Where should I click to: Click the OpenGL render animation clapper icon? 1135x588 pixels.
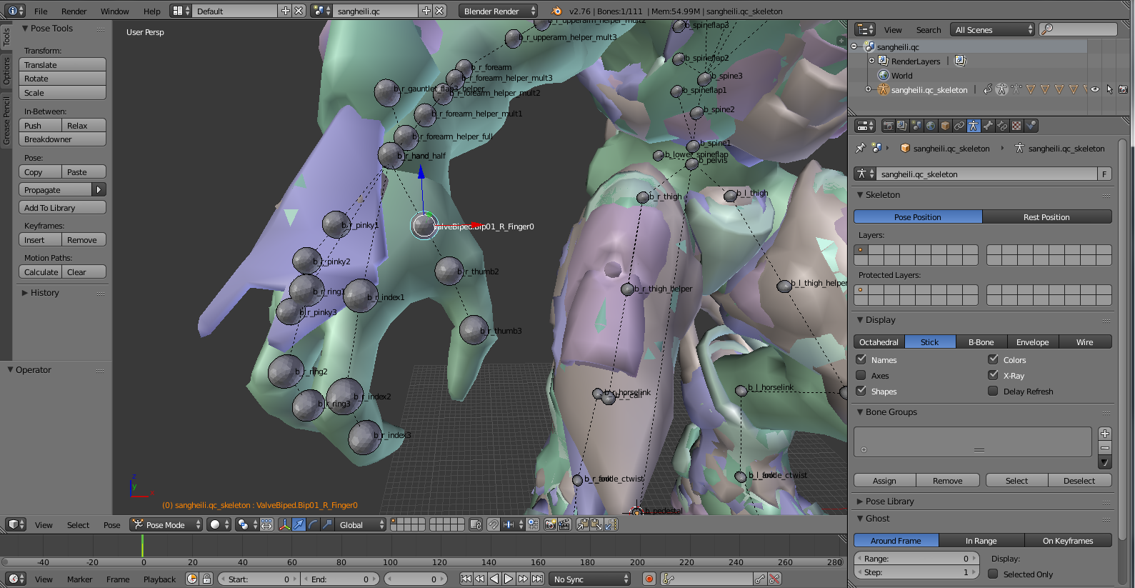(x=564, y=524)
